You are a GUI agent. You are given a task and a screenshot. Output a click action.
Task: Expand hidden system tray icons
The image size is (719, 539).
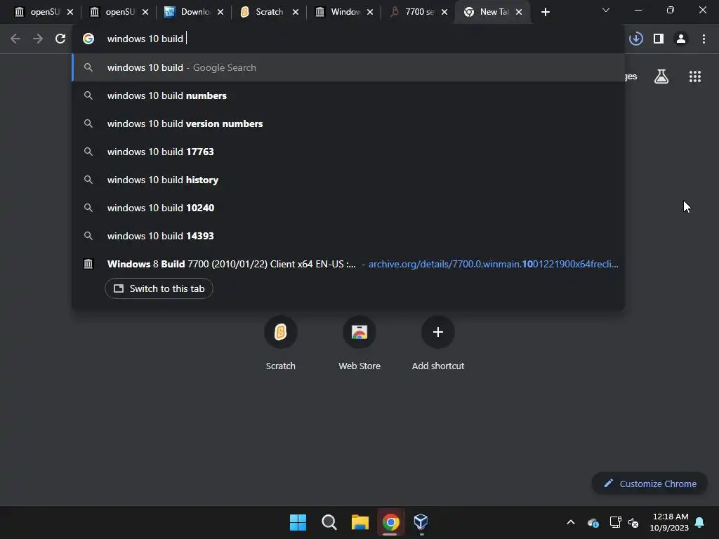click(571, 522)
